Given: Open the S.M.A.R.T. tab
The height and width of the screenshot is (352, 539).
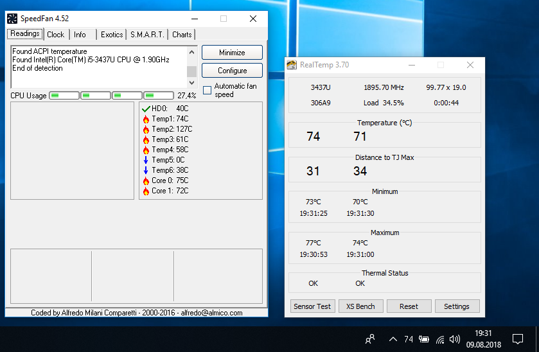Looking at the screenshot, I should click(x=147, y=35).
